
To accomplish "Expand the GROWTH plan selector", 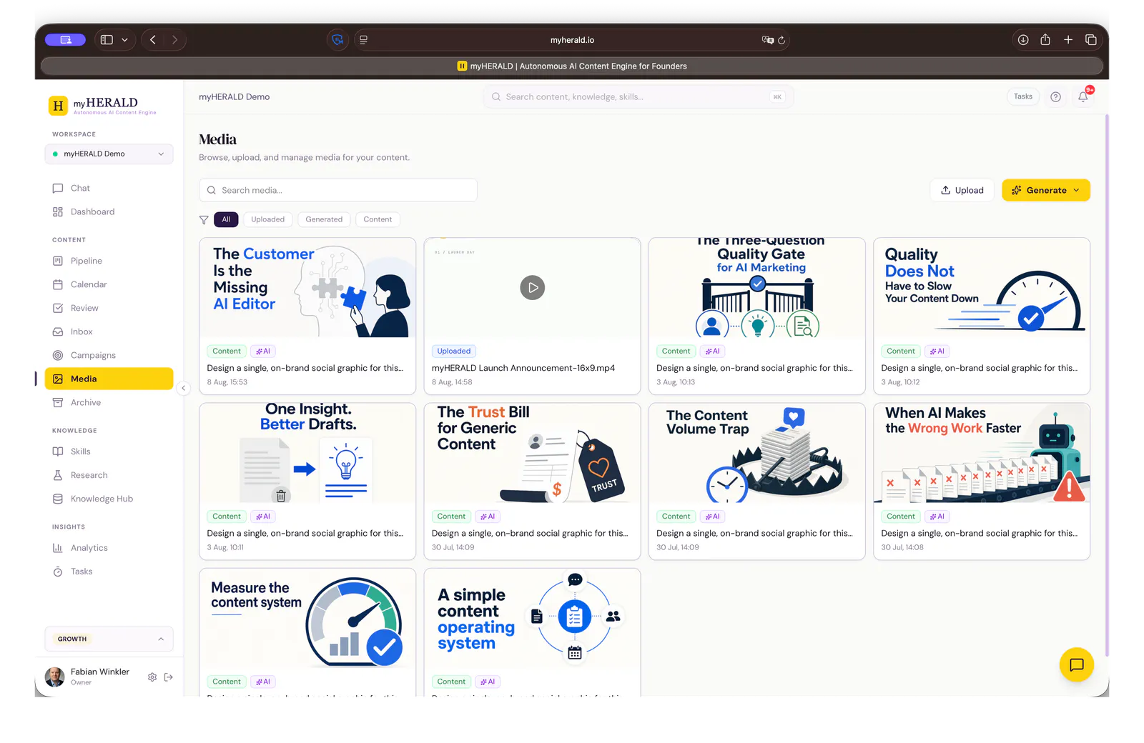I will point(109,639).
